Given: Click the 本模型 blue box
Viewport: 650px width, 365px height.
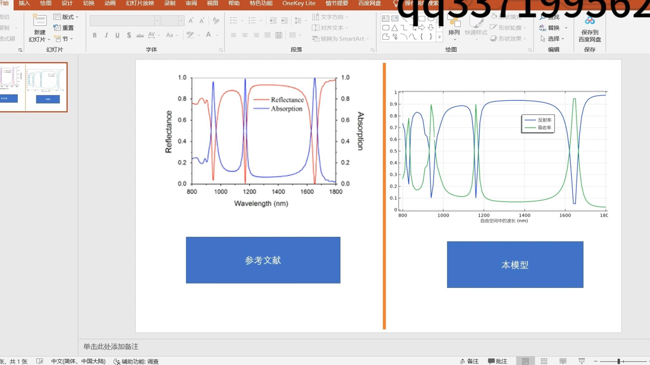Looking at the screenshot, I should click(515, 265).
